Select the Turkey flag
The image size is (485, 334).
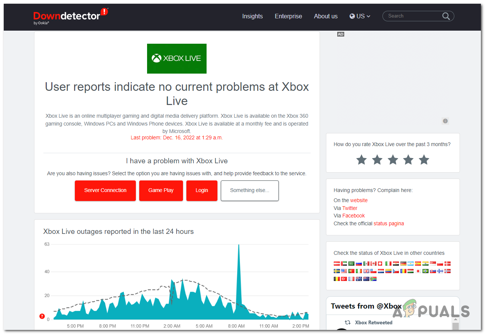tap(344, 279)
